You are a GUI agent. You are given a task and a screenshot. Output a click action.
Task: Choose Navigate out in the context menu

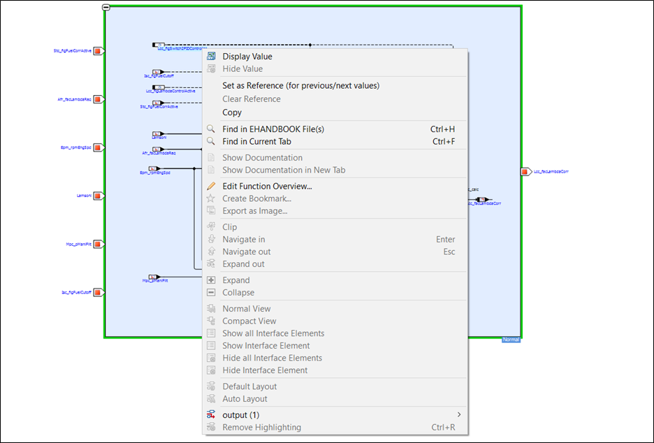tap(247, 252)
